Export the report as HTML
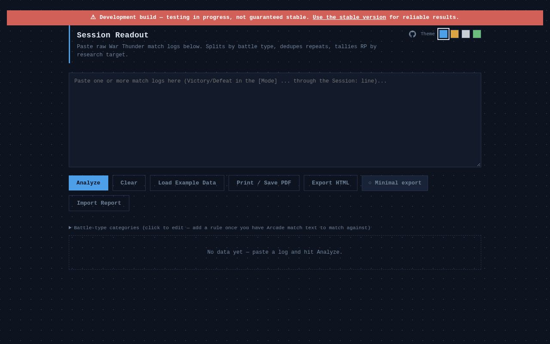The height and width of the screenshot is (344, 550). tap(330, 183)
